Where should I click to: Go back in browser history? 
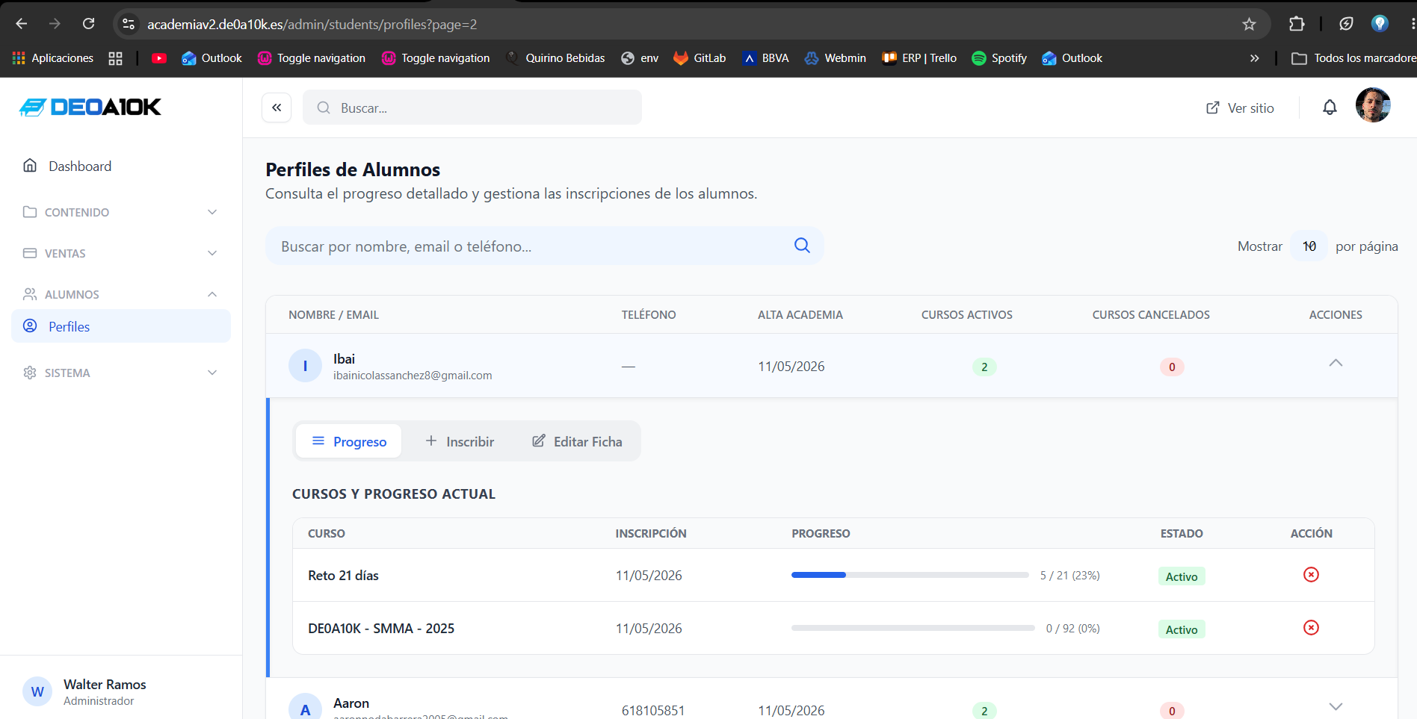point(22,24)
